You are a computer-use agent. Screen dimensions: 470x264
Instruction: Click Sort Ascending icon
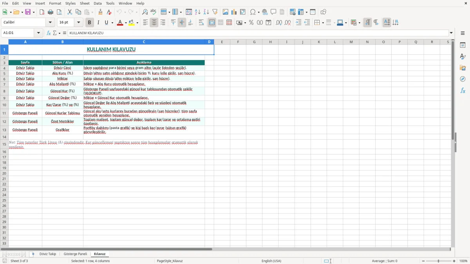197,12
